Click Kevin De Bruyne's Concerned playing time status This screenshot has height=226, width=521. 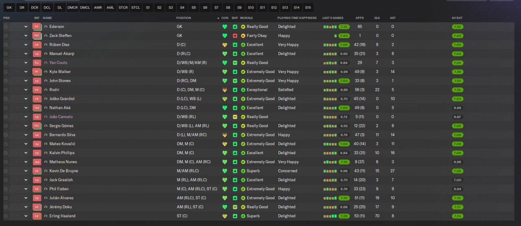(x=287, y=171)
